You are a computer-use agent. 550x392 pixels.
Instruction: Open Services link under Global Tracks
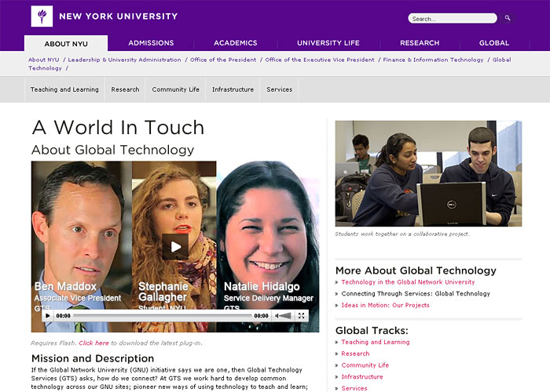click(x=354, y=388)
